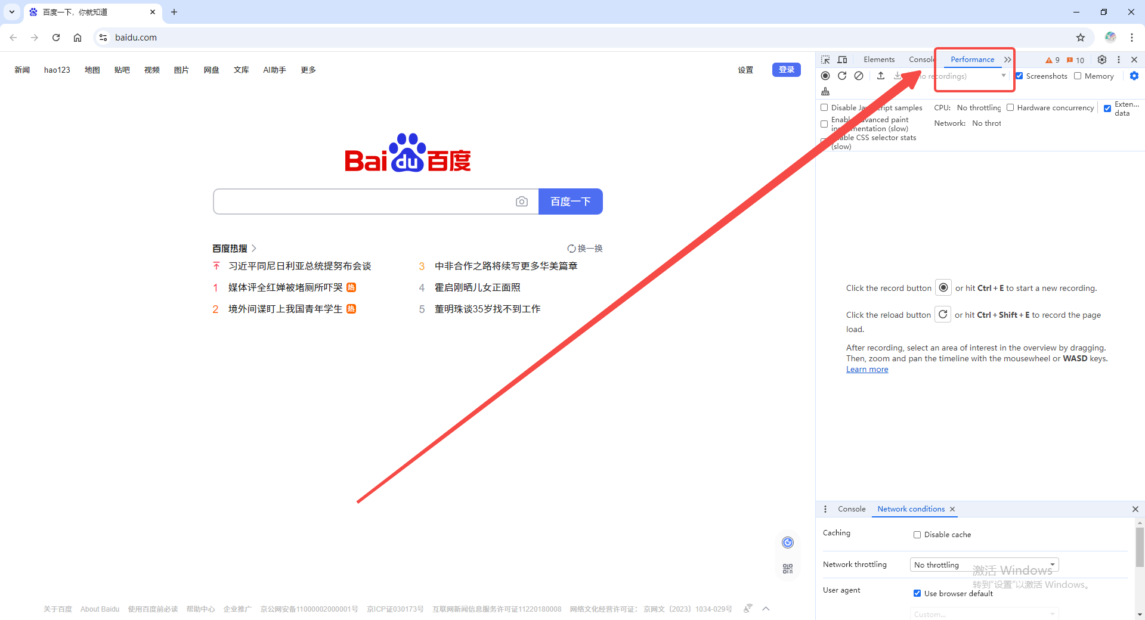The height and width of the screenshot is (620, 1145).
Task: Click the 百度一下 search button
Action: (x=571, y=201)
